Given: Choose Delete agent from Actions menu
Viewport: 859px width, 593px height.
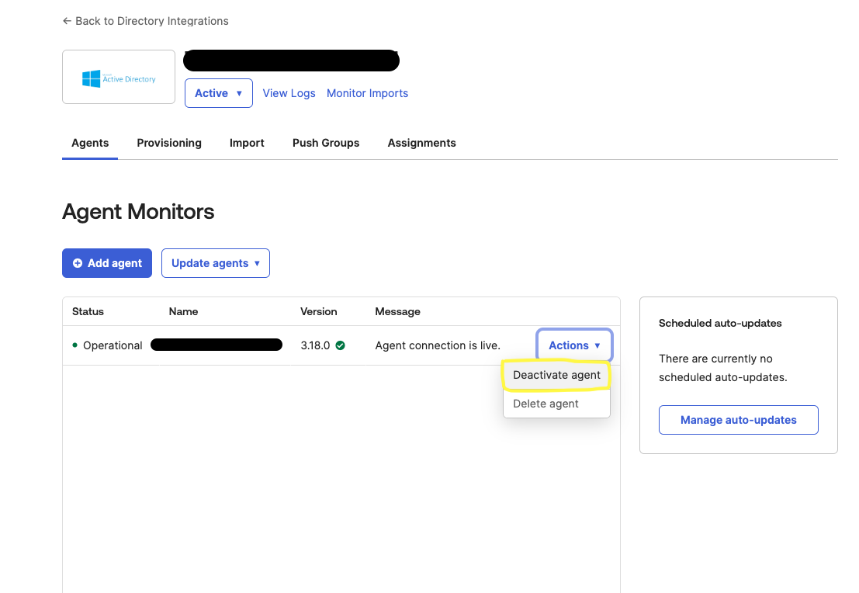Looking at the screenshot, I should [x=546, y=404].
